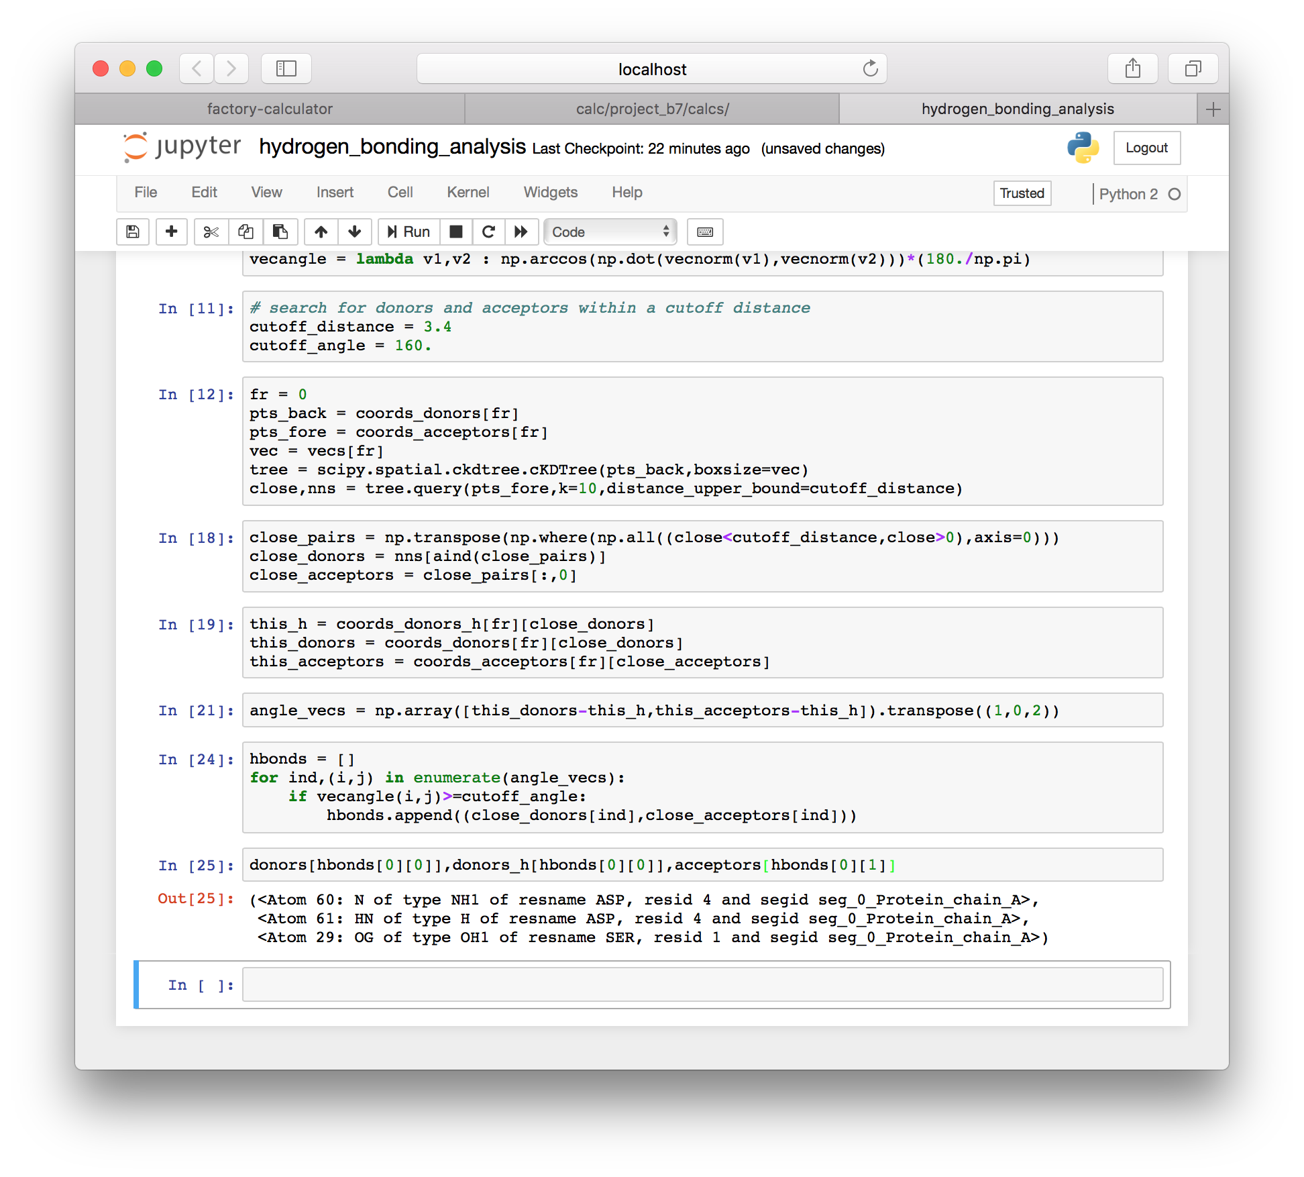This screenshot has height=1177, width=1304.
Task: Switch to the calc/project_b7/calcs/ tab
Action: pyautogui.click(x=652, y=109)
